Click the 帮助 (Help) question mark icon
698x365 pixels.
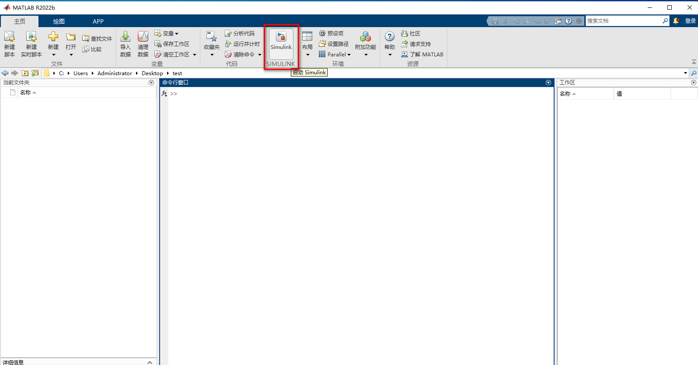pyautogui.click(x=390, y=37)
